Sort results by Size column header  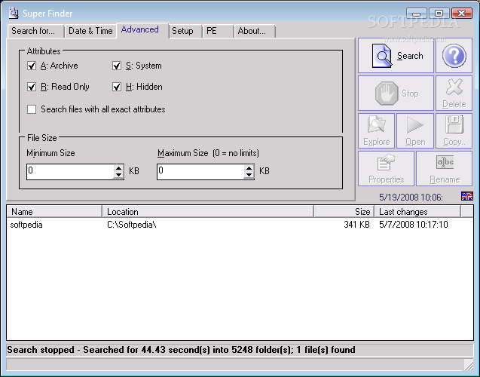344,212
